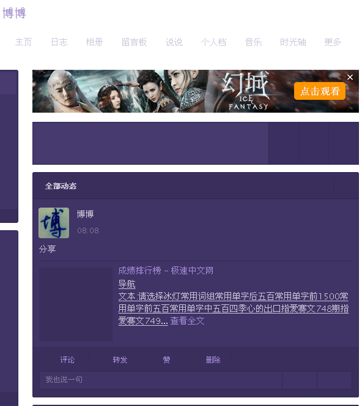This screenshot has width=362, height=406.
Task: Switch to the 相册 tab
Action: tap(94, 42)
